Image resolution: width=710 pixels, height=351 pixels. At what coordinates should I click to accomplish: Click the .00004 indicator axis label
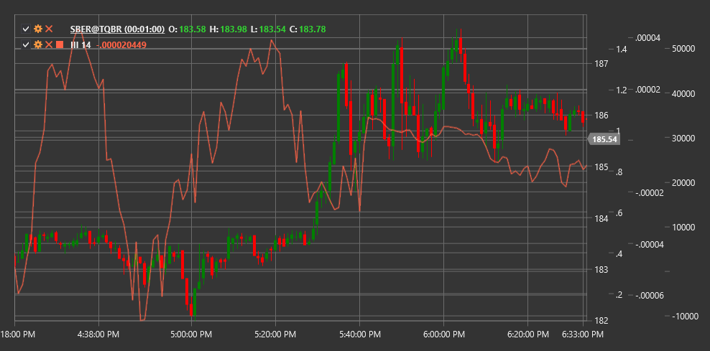pos(648,38)
